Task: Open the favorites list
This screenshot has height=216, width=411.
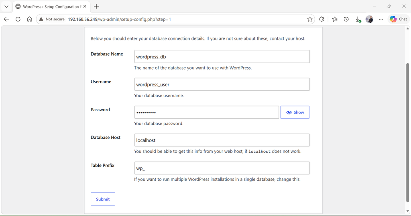Action: tap(335, 19)
